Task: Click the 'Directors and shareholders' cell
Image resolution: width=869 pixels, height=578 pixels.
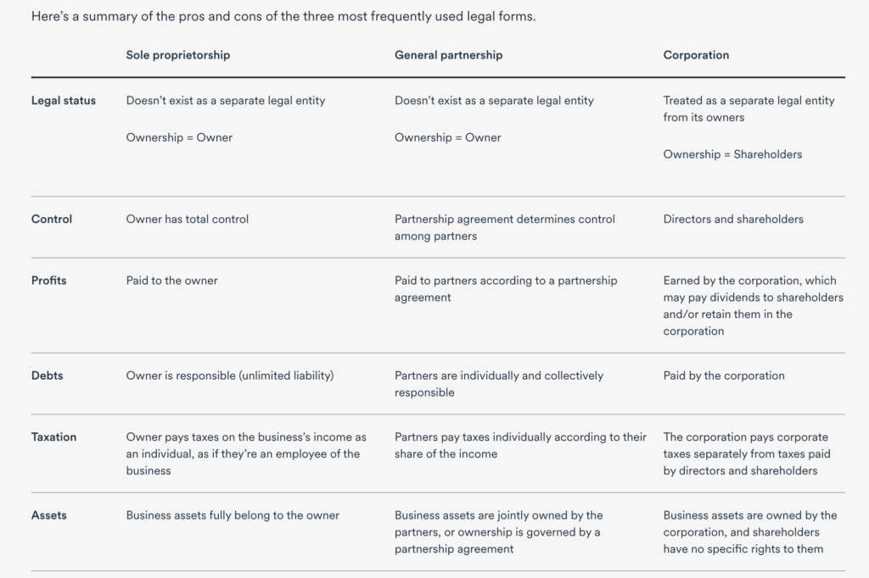Action: 733,220
